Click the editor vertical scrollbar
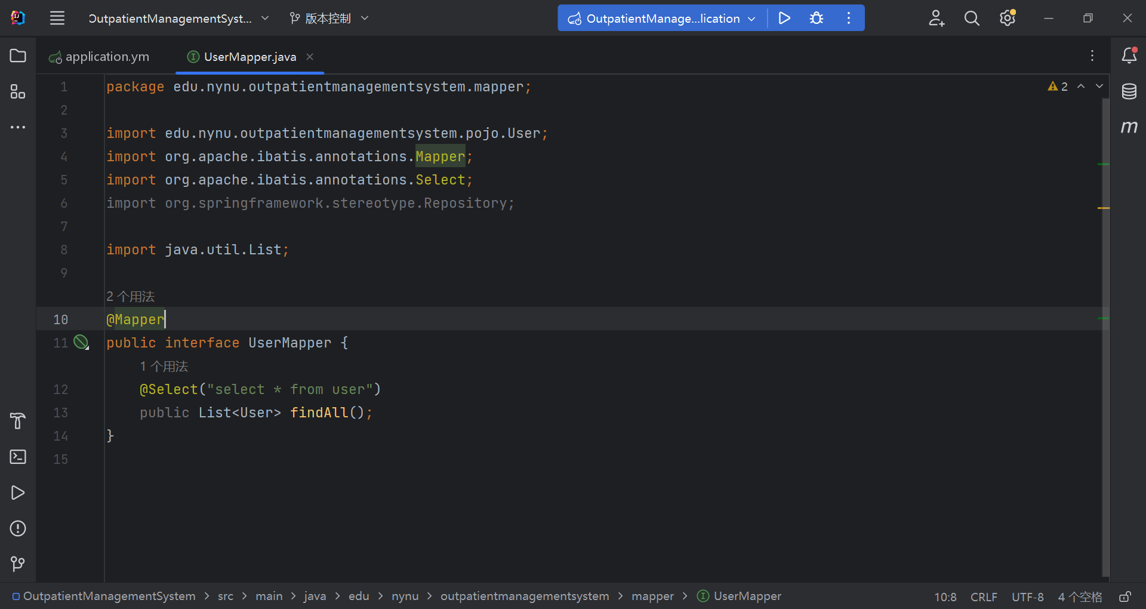The image size is (1146, 609). [1105, 337]
